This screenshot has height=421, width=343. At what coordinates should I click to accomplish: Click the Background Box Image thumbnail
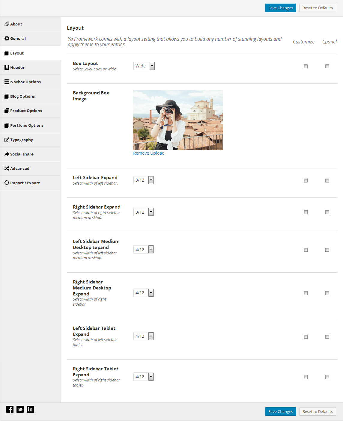pyautogui.click(x=178, y=120)
